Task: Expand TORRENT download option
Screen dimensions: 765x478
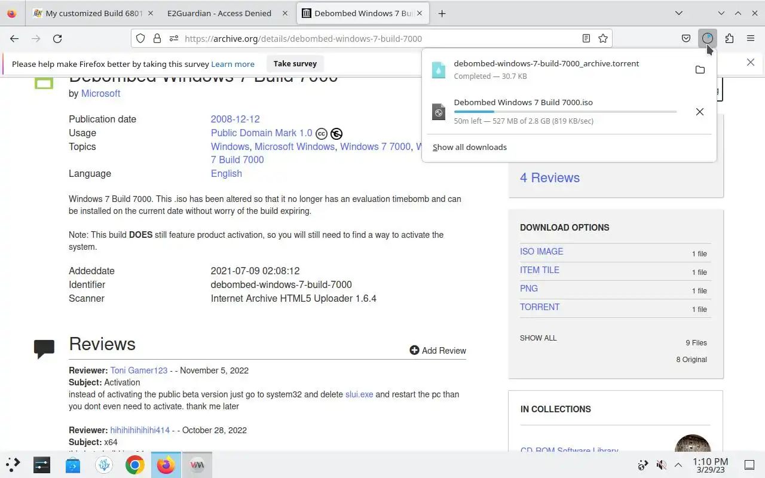Action: 540,307
